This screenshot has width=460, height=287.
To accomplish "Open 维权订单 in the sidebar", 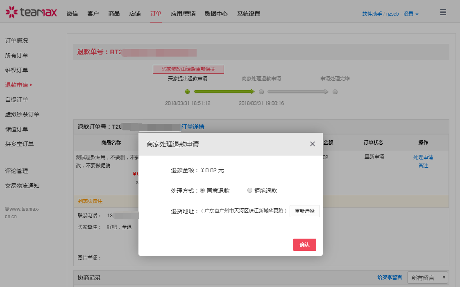I will click(x=16, y=70).
